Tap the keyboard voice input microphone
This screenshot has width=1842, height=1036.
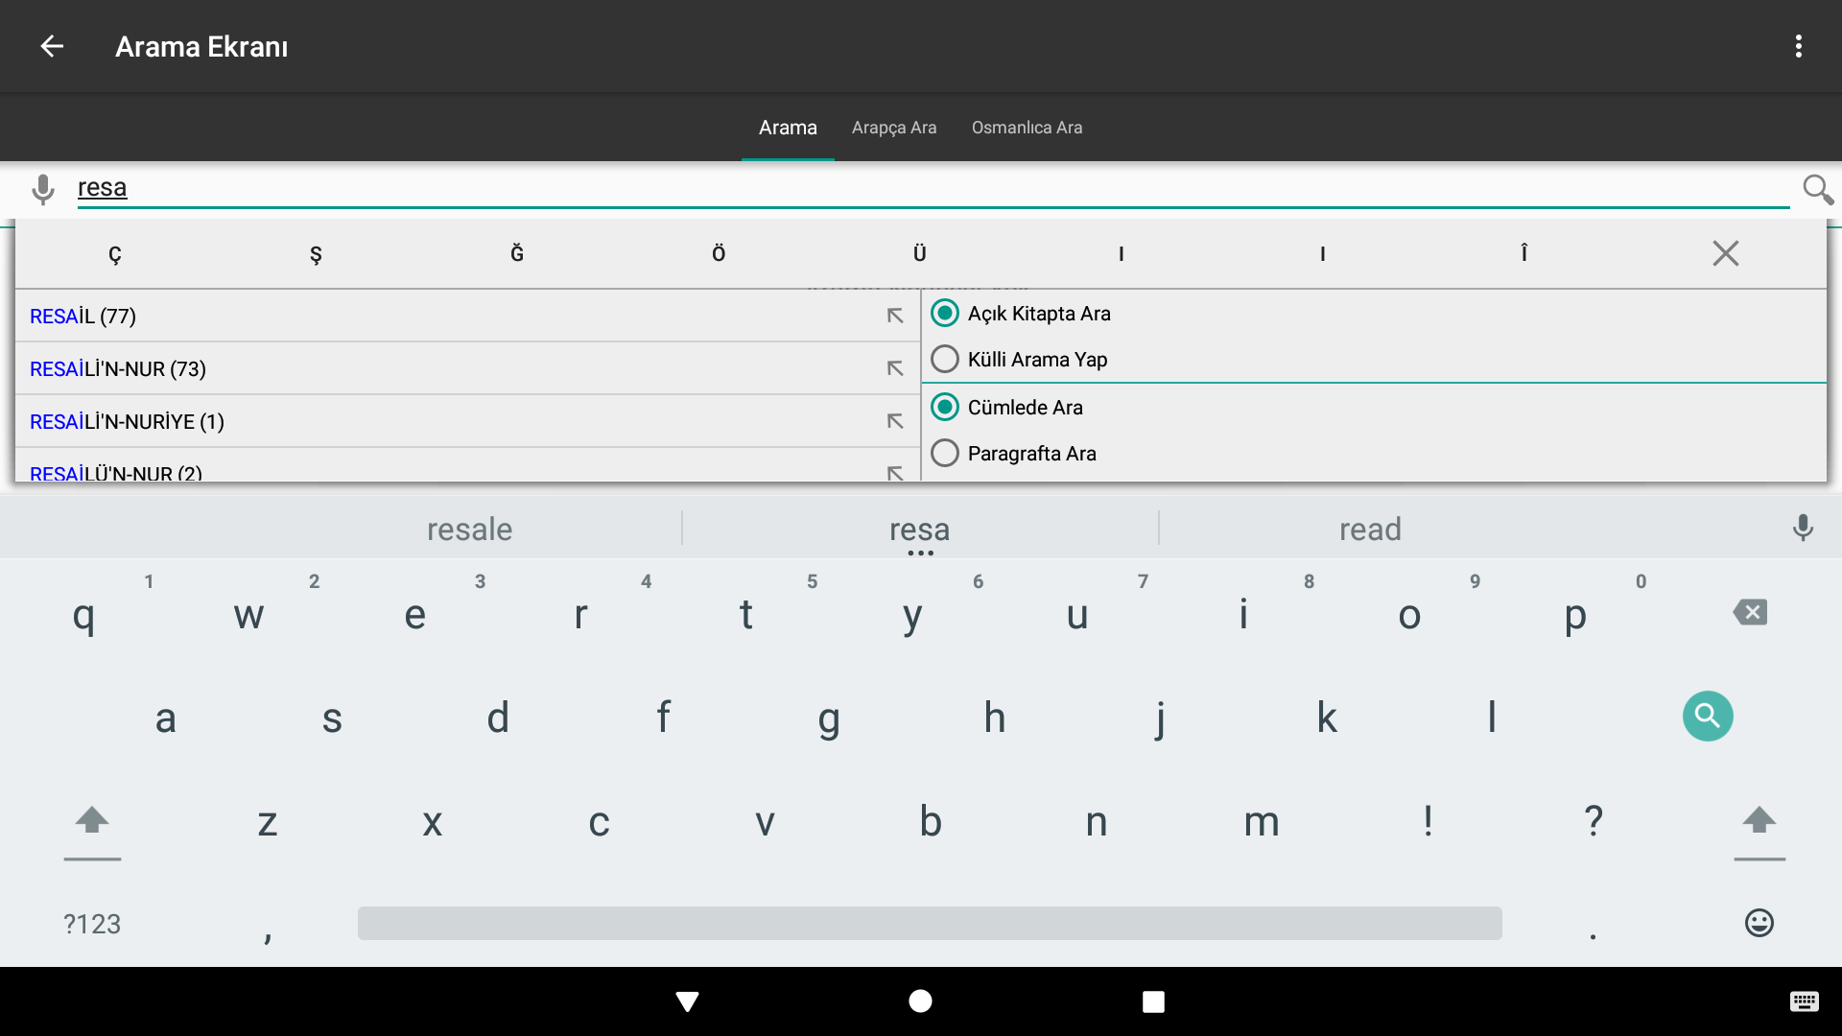pyautogui.click(x=1803, y=528)
